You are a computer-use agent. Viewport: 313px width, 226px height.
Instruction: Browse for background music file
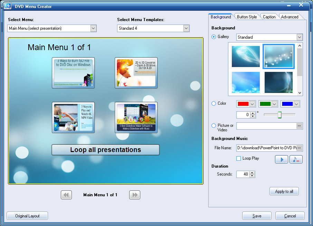[x=299, y=148]
